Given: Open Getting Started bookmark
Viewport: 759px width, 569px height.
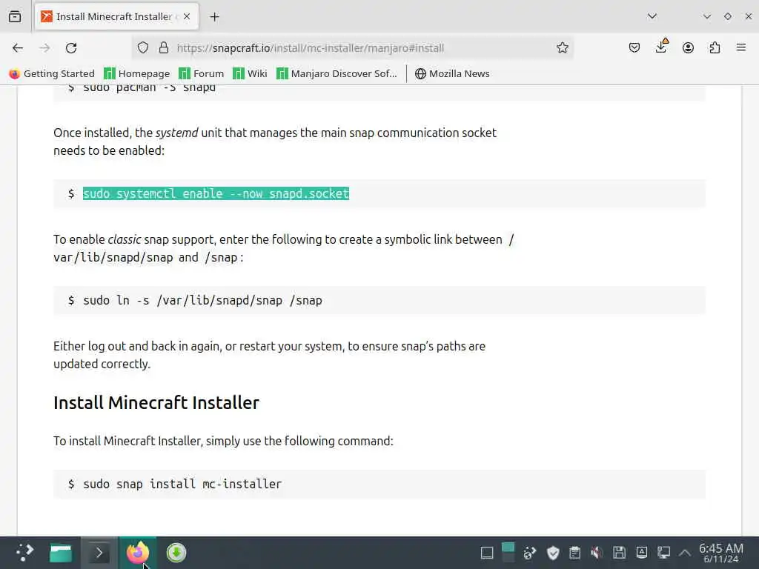Looking at the screenshot, I should click(52, 73).
